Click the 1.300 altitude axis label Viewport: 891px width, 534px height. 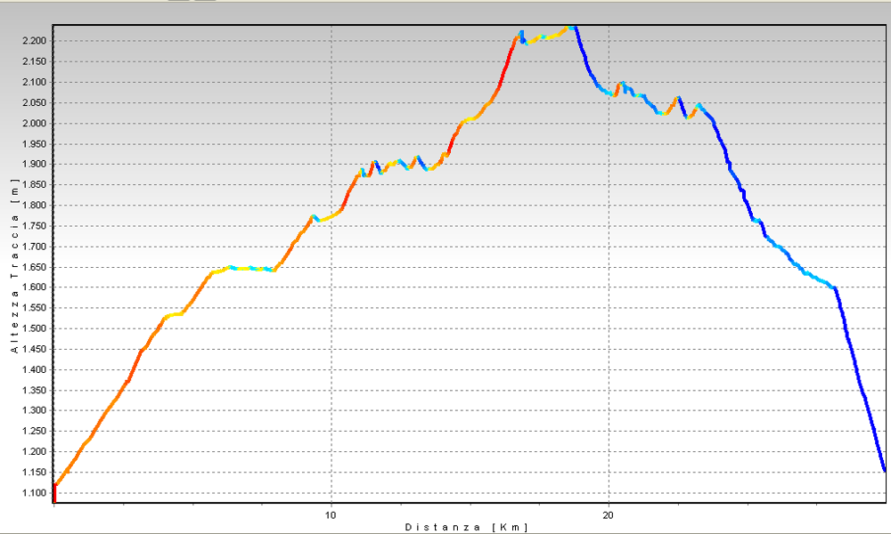36,410
